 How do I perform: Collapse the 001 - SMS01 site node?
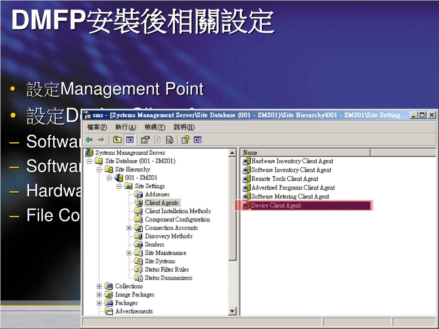109,178
